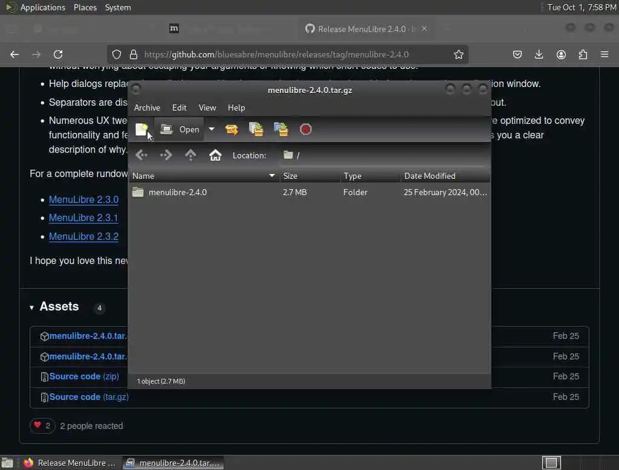Click the Add folder toolbar icon

(x=281, y=129)
